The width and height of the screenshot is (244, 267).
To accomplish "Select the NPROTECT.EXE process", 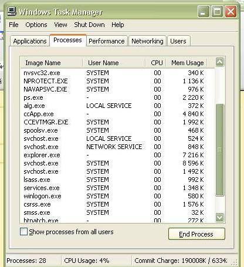I will pyautogui.click(x=117, y=81).
